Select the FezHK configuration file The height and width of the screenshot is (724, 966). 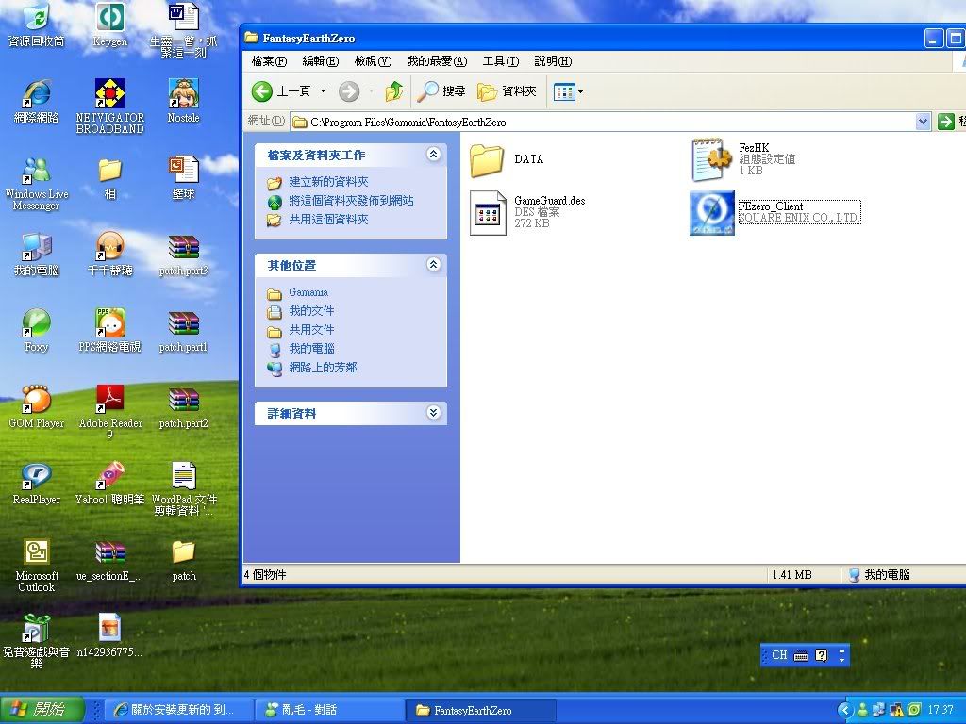743,159
